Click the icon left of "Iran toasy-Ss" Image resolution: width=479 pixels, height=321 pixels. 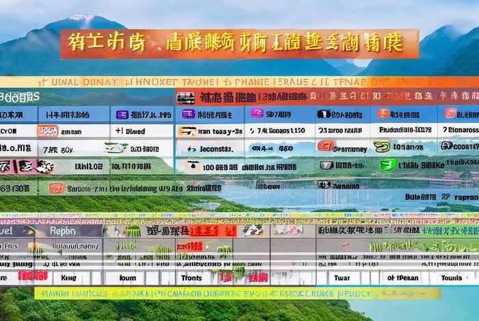pos(187,131)
